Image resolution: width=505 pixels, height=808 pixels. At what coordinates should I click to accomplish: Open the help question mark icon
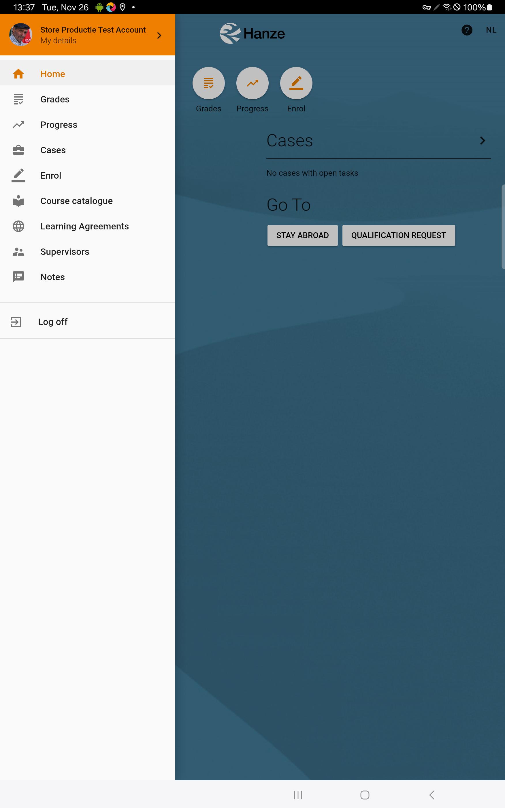click(x=467, y=30)
